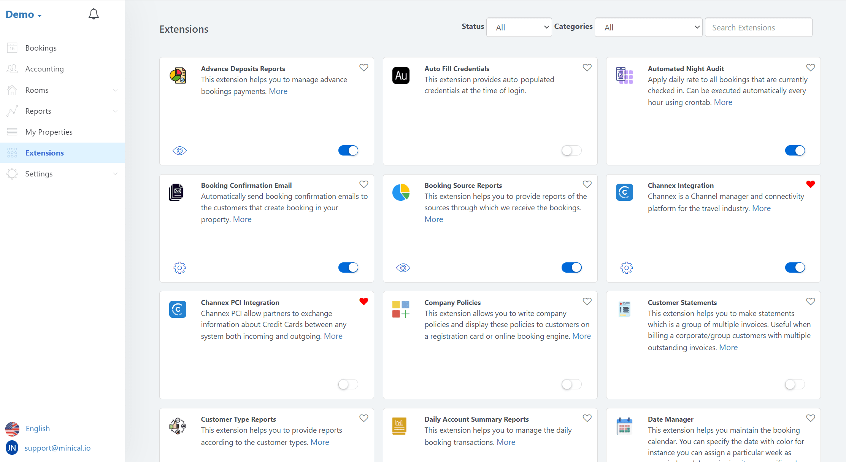Click More on Advance Deposits Reports
Image resolution: width=846 pixels, height=462 pixels.
point(278,91)
